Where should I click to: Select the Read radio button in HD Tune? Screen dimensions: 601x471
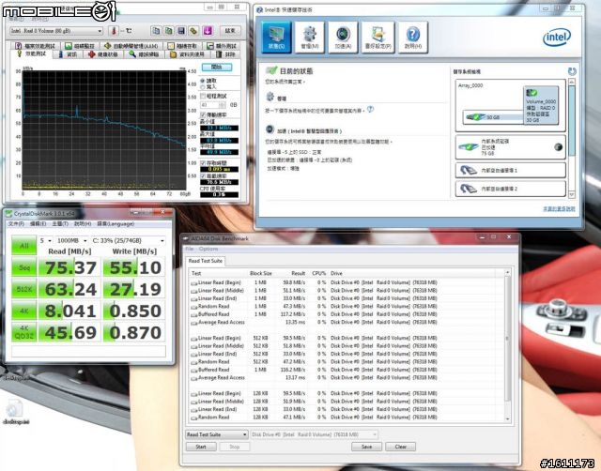[203, 81]
